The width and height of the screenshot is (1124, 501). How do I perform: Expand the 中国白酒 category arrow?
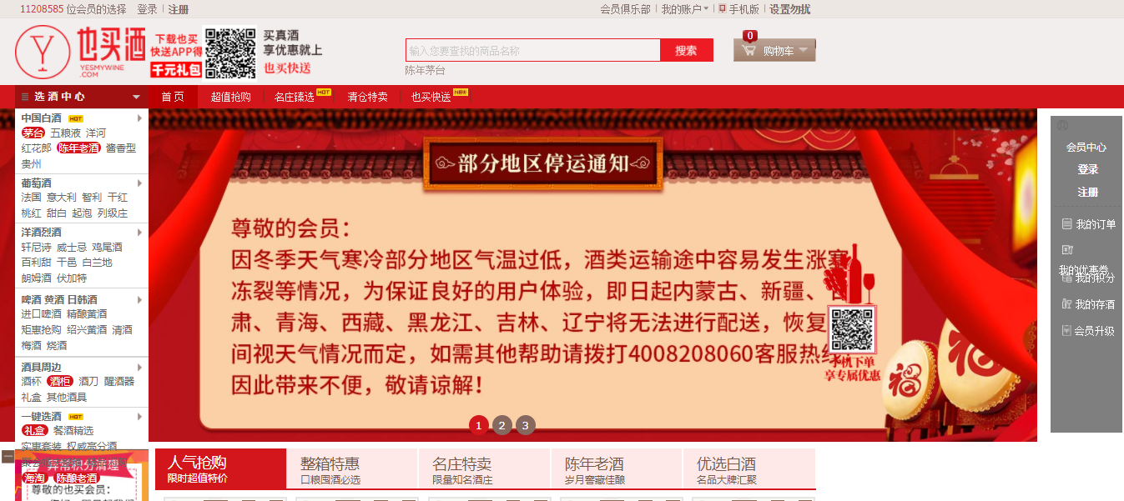[x=140, y=118]
